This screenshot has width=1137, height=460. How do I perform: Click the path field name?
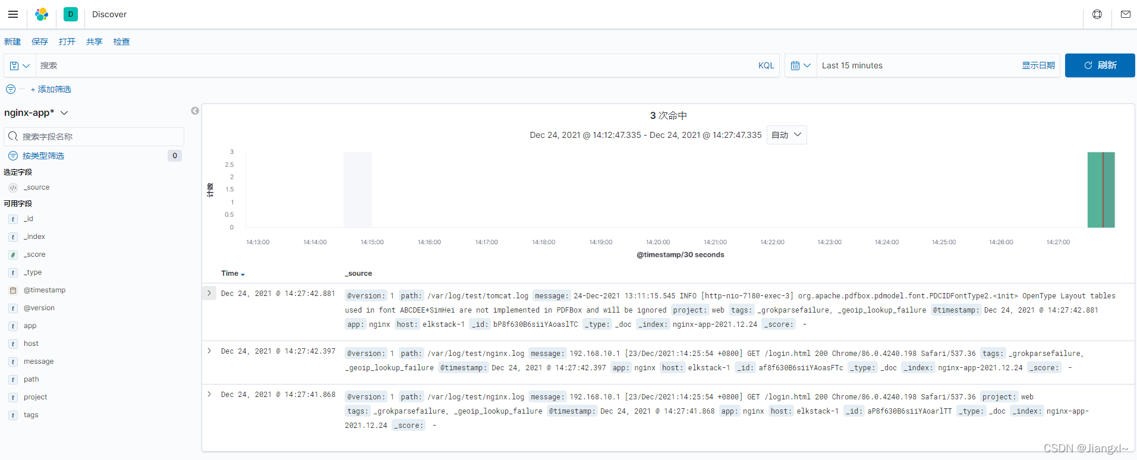(31, 379)
